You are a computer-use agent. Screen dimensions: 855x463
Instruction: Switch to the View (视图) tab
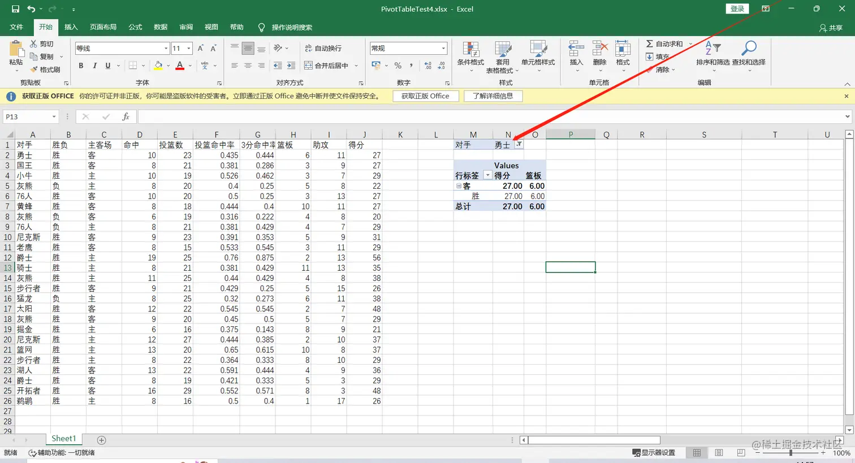point(211,27)
